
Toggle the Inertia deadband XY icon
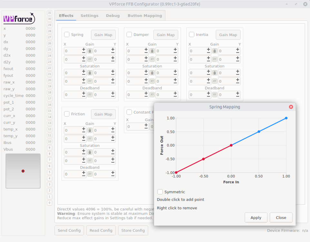coord(215,95)
